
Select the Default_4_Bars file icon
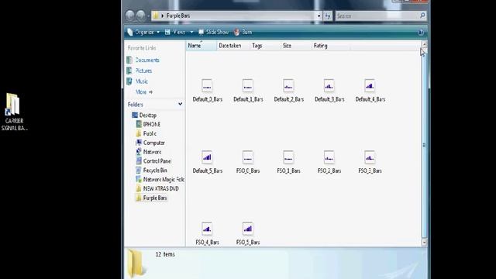click(x=370, y=86)
